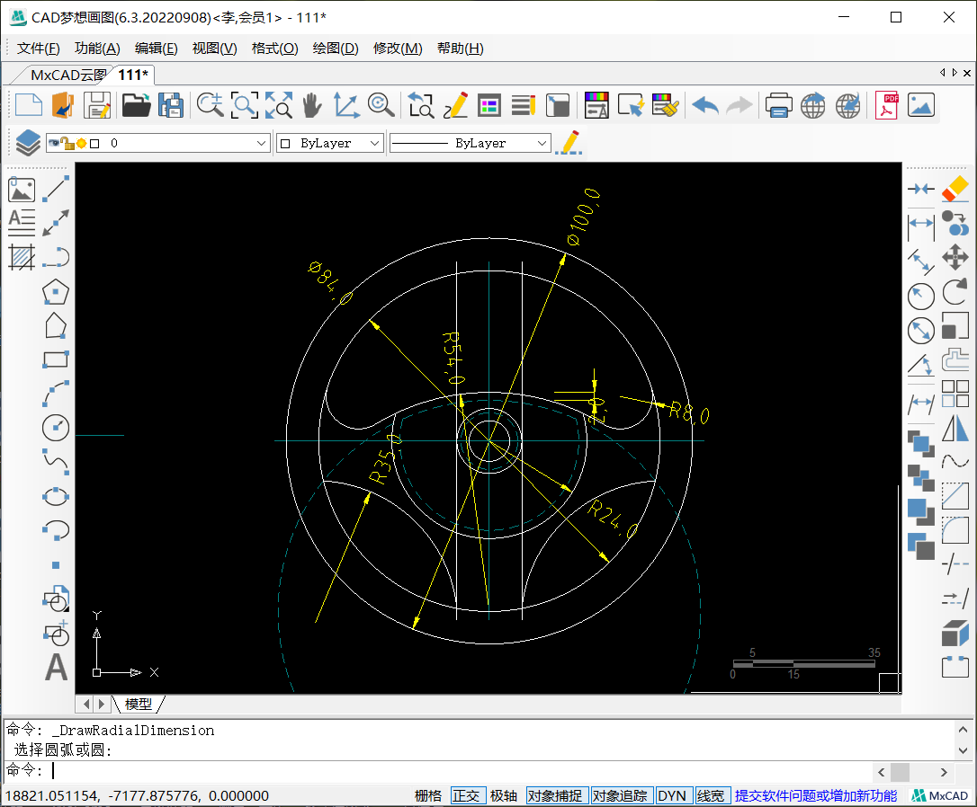Select the Move tool
Viewport: 977px width, 807px height.
tap(955, 256)
